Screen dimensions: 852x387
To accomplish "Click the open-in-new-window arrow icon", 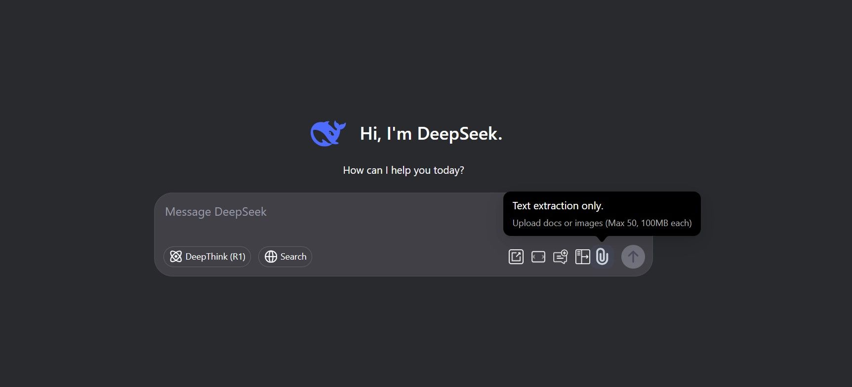I will tap(516, 257).
